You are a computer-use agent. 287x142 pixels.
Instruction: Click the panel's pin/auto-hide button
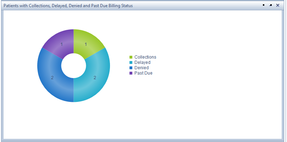click(x=264, y=5)
